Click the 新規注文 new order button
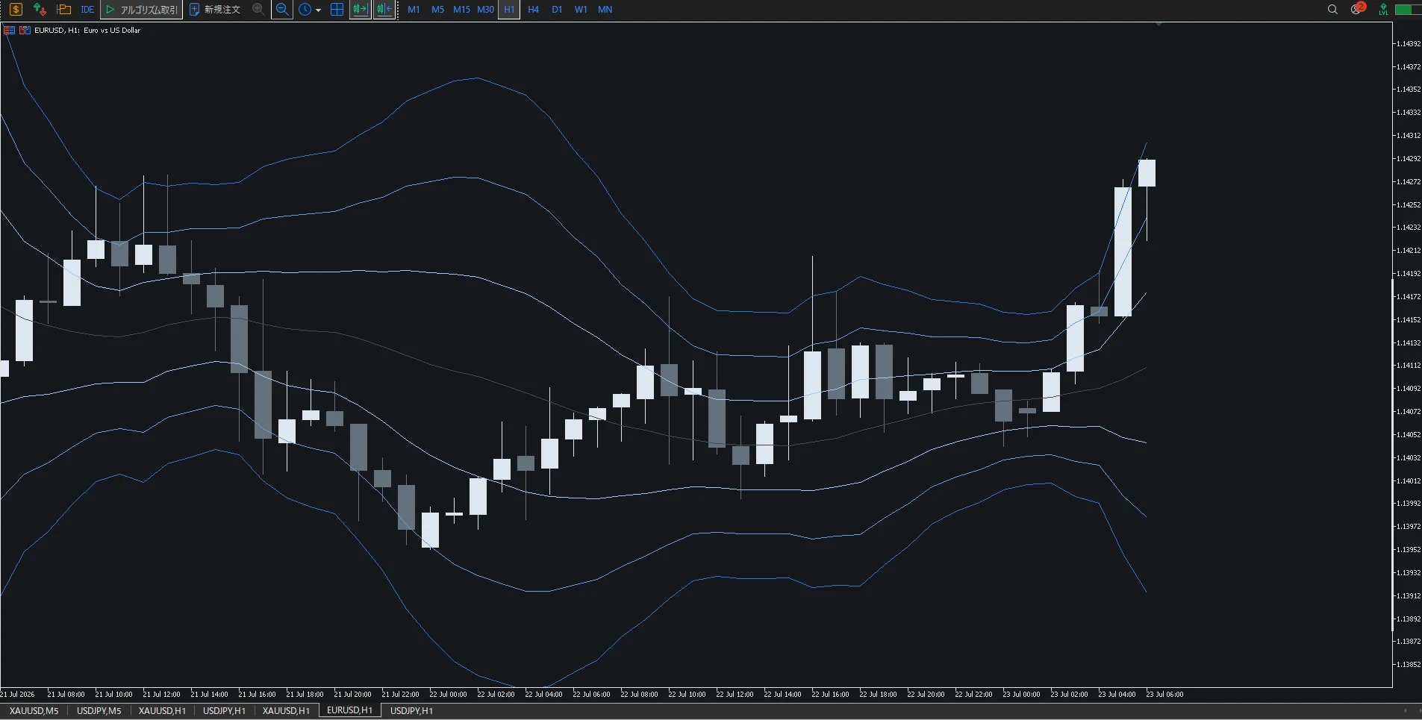The height and width of the screenshot is (720, 1422). coord(215,10)
